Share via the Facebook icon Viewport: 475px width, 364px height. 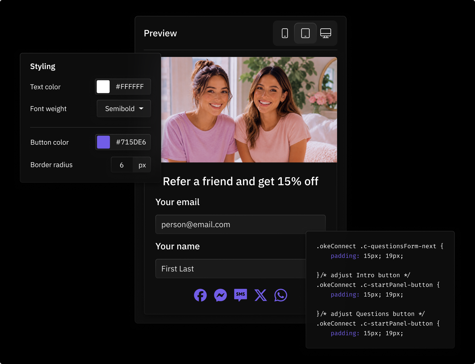pyautogui.click(x=200, y=295)
